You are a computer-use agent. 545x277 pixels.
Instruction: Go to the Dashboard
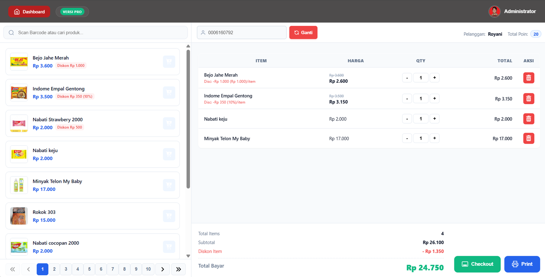coord(29,12)
